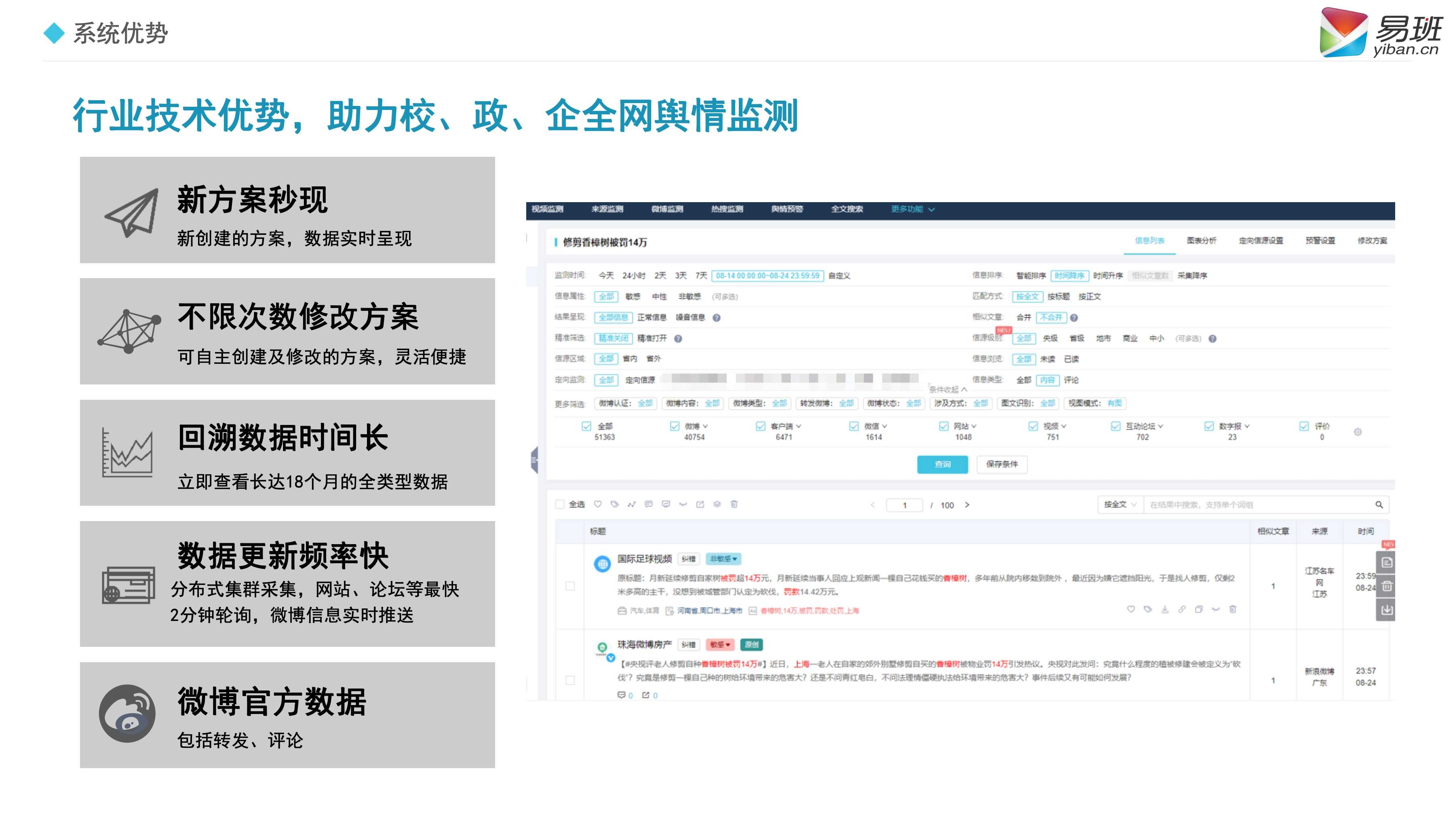Open the 舆情预警 navigation menu
The height and width of the screenshot is (815, 1455).
(x=787, y=209)
